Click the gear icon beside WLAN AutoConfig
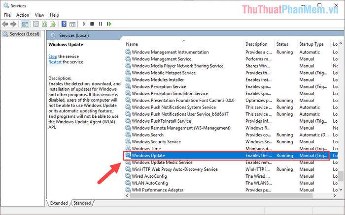 click(x=128, y=183)
